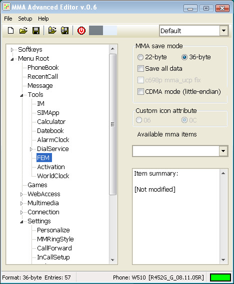Expand the Softkeys tree node
This screenshot has width=234, height=284.
[x=12, y=50]
